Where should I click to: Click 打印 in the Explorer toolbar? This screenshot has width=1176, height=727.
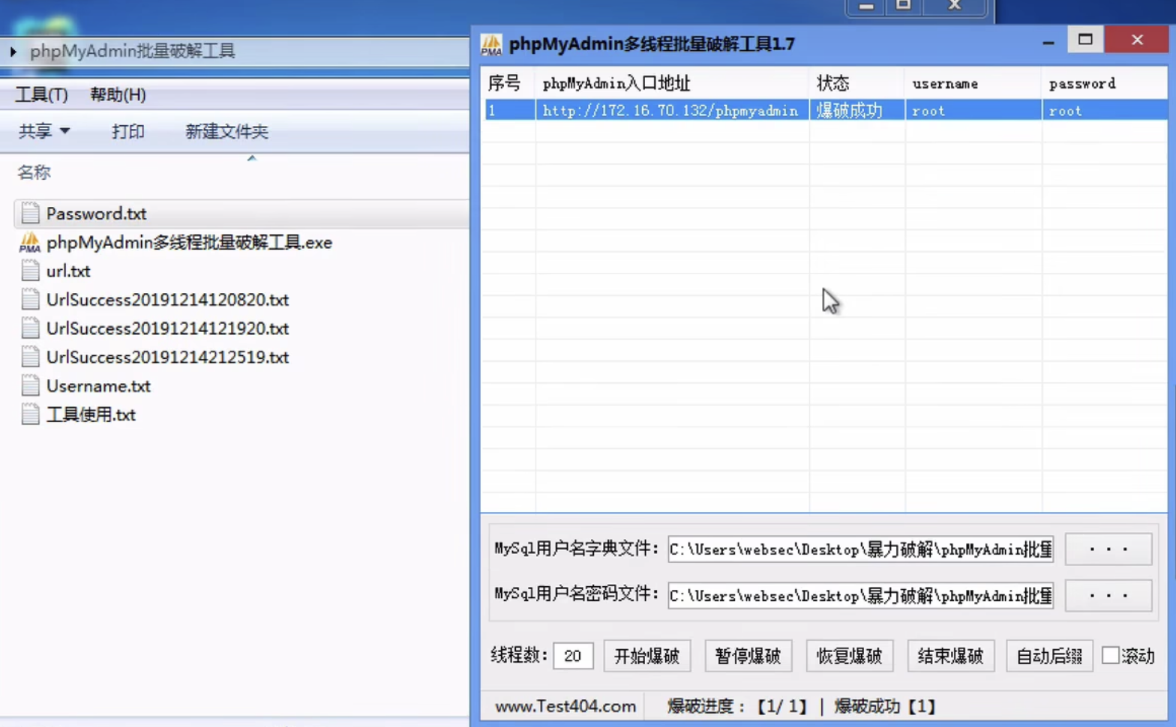click(127, 131)
